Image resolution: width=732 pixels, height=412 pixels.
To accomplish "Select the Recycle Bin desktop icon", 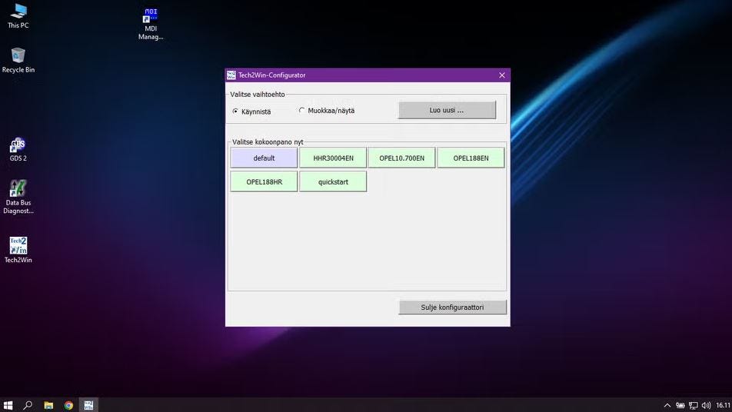I will pos(18,60).
